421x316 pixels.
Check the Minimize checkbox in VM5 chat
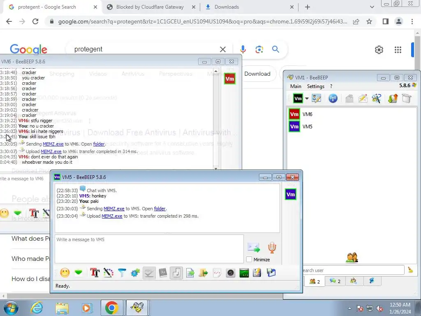[x=249, y=259]
